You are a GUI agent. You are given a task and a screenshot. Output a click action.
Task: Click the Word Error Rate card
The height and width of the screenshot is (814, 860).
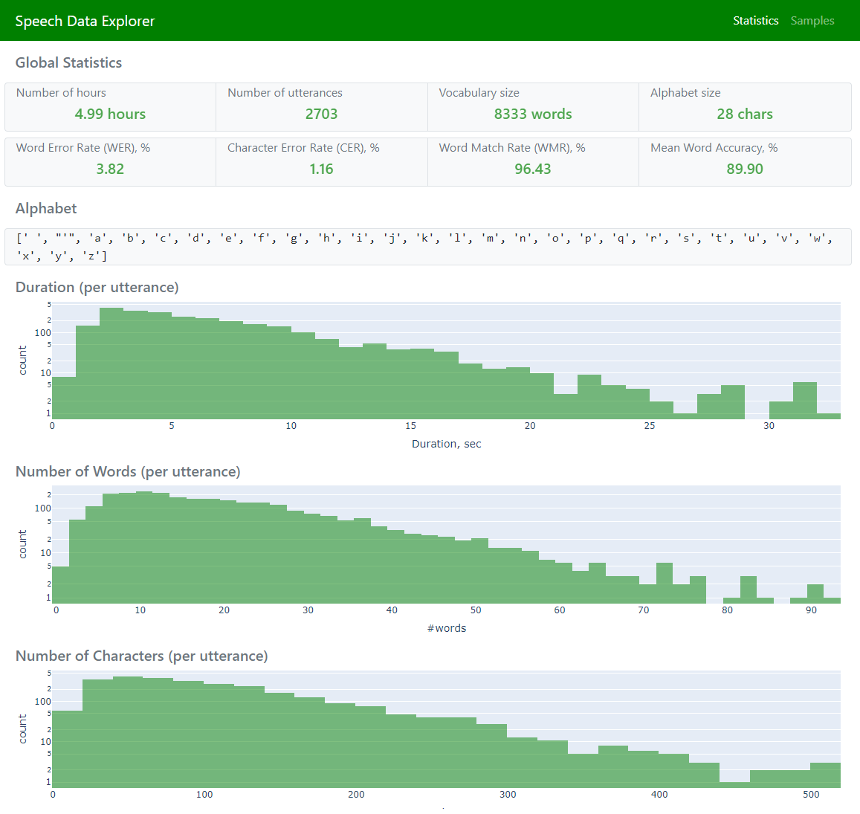tap(110, 161)
